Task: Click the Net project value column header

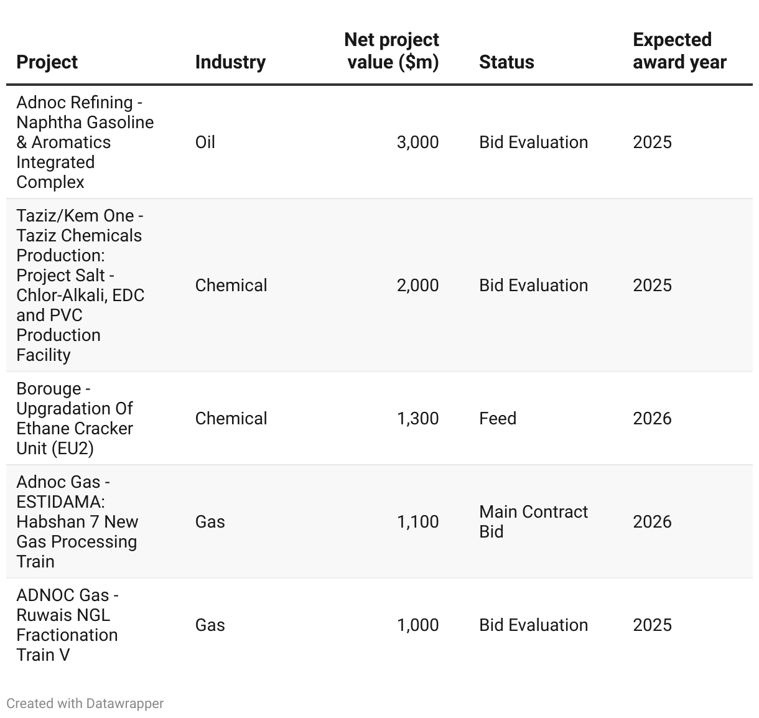Action: pyautogui.click(x=392, y=51)
